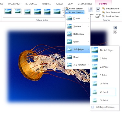122x113 pixels.
Task: Open the Reflection effects submenu
Action: 78,34
